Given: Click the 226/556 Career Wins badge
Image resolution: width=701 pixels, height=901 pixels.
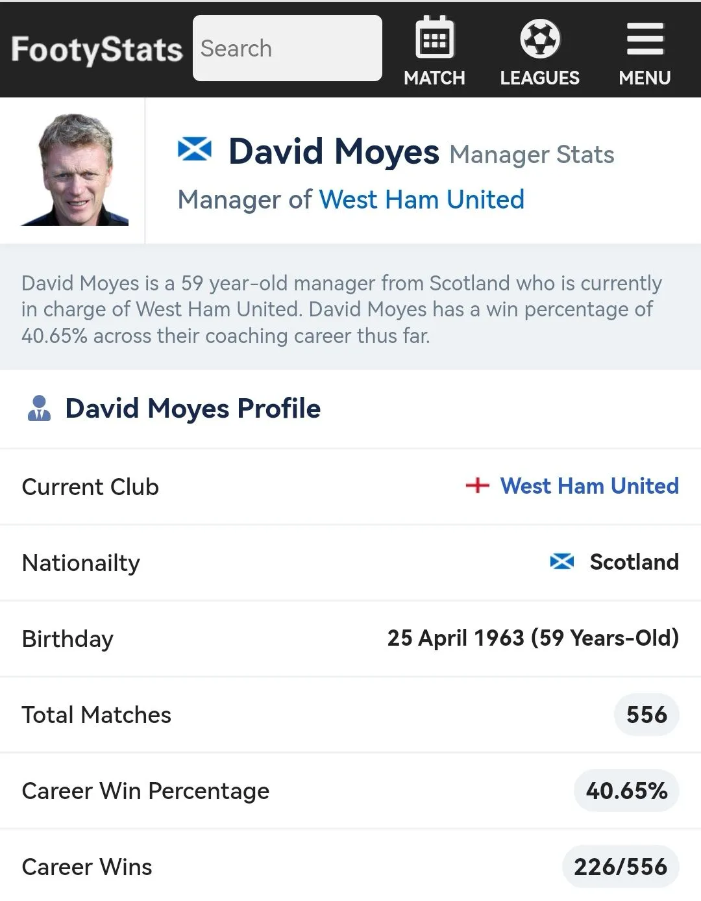Looking at the screenshot, I should click(x=621, y=867).
